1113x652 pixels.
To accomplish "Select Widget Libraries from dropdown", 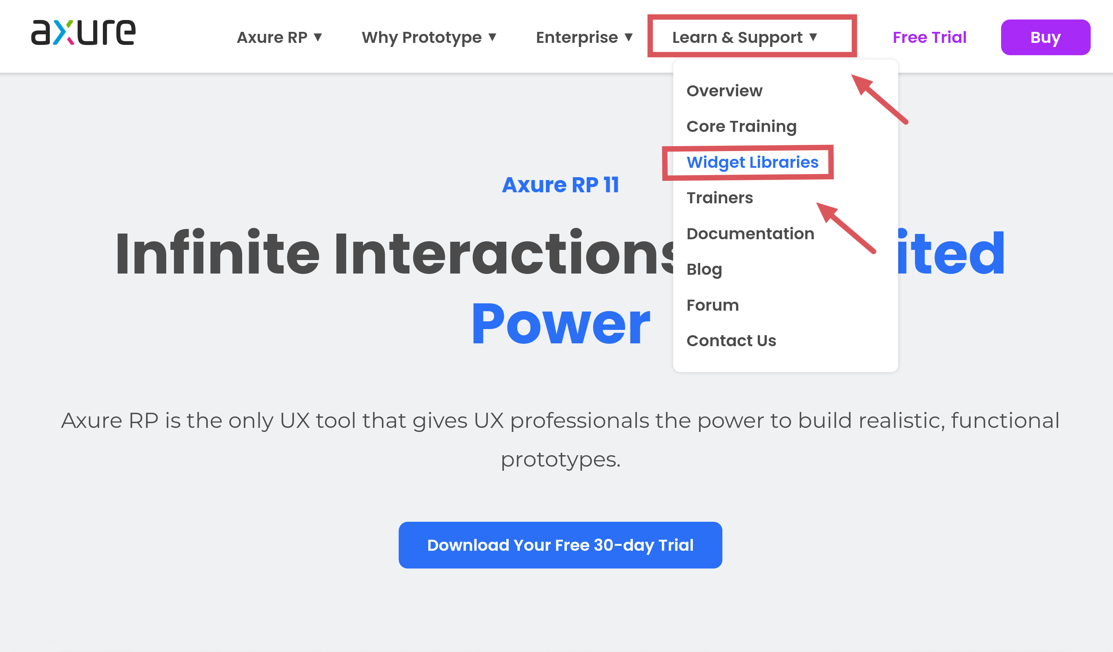I will point(752,162).
